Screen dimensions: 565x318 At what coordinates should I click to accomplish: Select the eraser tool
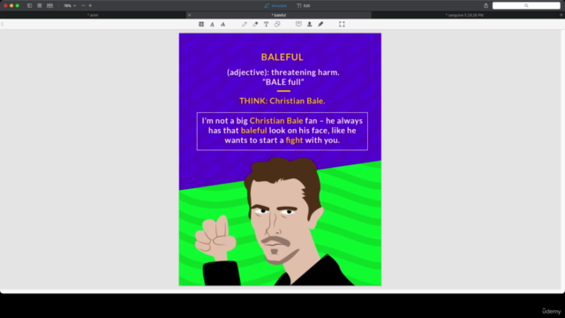click(x=255, y=24)
